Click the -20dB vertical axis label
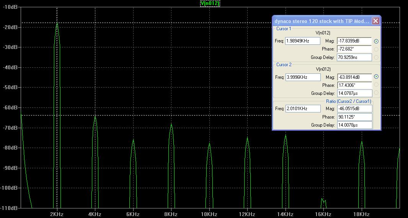Viewport: 408px width, 218px height. (10, 27)
